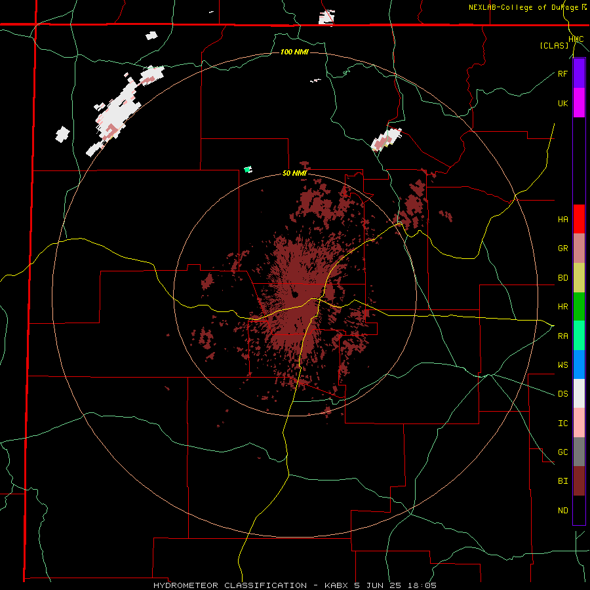
Task: Click the 'HYDROMETEOR CLASSIFICATION' title text
Action: pos(230,585)
